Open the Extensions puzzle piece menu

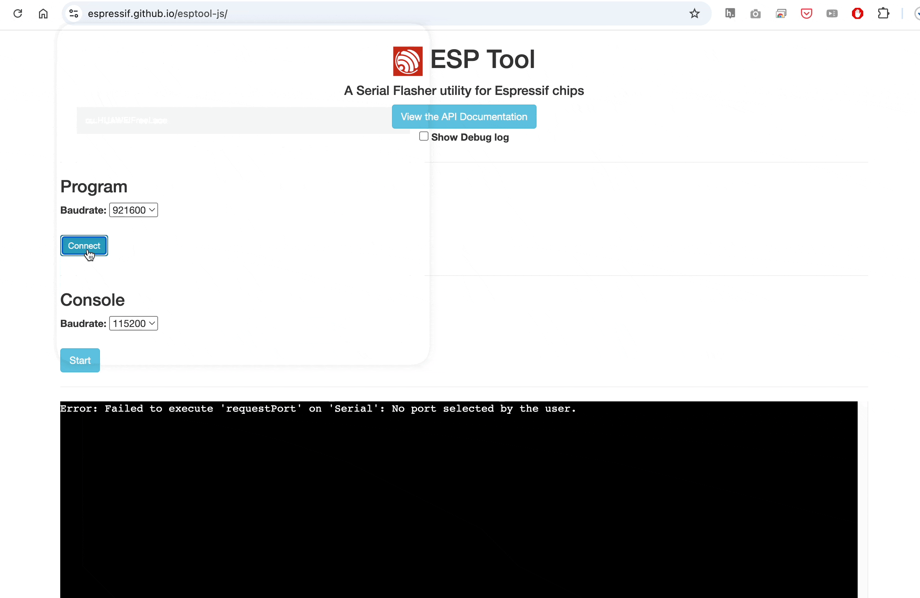(x=883, y=13)
